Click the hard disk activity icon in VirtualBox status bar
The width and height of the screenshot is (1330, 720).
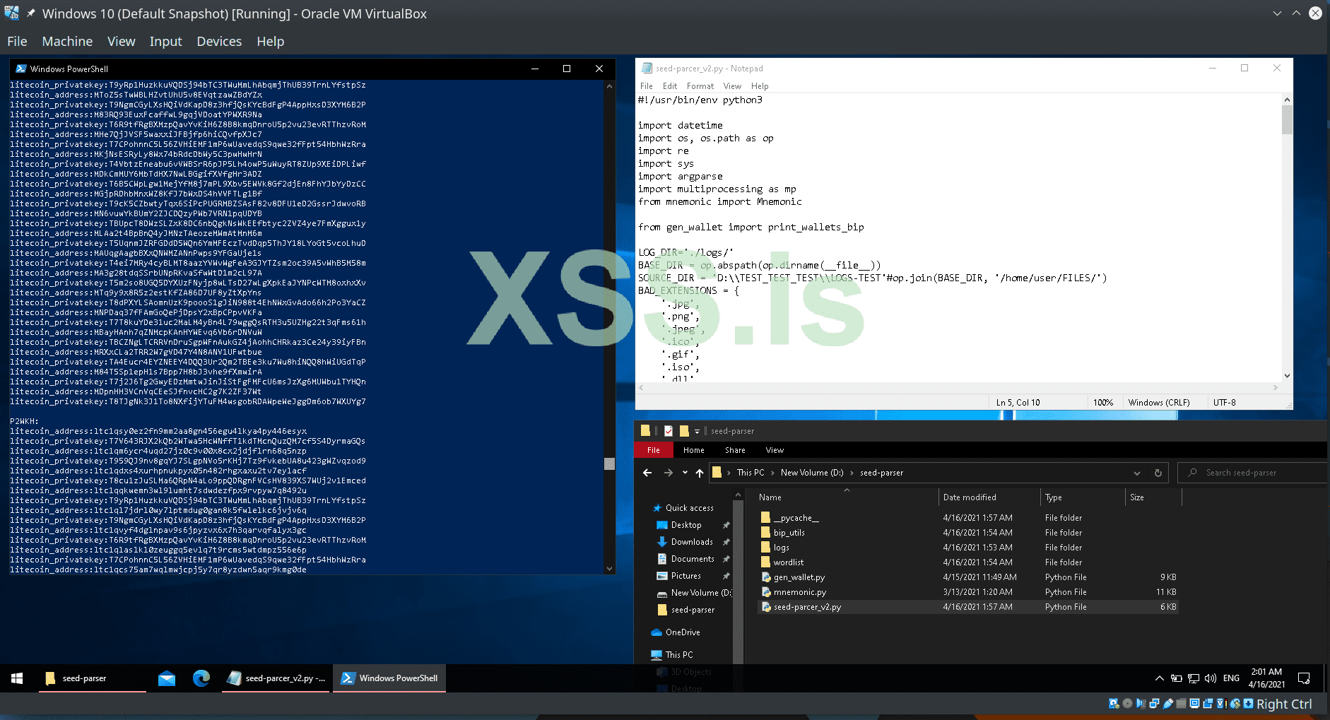(1114, 704)
